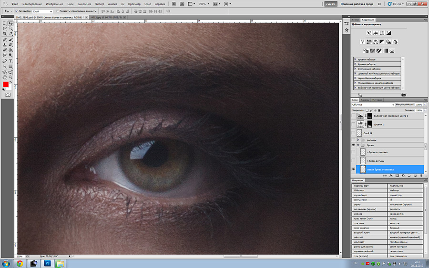Image resolution: width=429 pixels, height=268 pixels.
Task: Select the Eyedropper tool
Action: pos(10,34)
